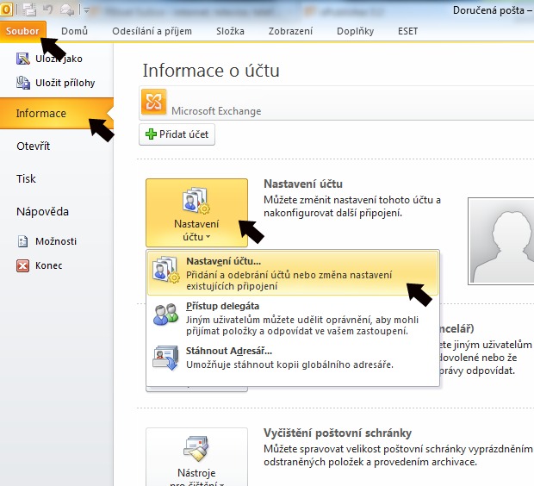
Task: Choose Stáhnout Adresář... menu entry
Action: point(293,358)
